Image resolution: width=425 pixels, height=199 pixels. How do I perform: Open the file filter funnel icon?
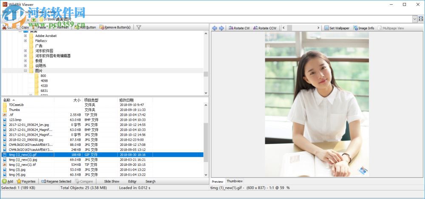coord(139,27)
